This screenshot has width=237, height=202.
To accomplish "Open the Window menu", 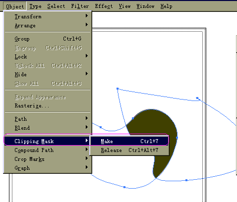I will (x=145, y=6).
